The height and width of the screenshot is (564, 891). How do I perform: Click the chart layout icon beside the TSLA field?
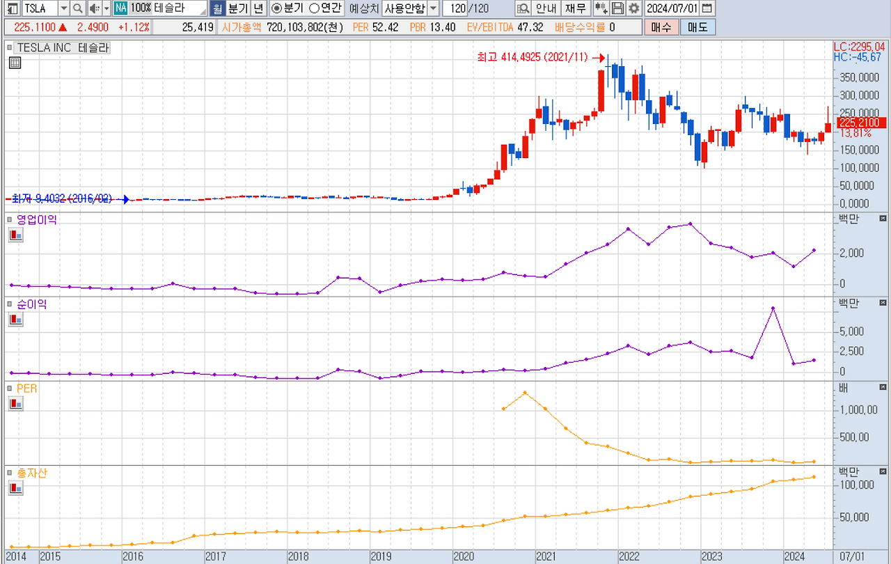tap(13, 8)
